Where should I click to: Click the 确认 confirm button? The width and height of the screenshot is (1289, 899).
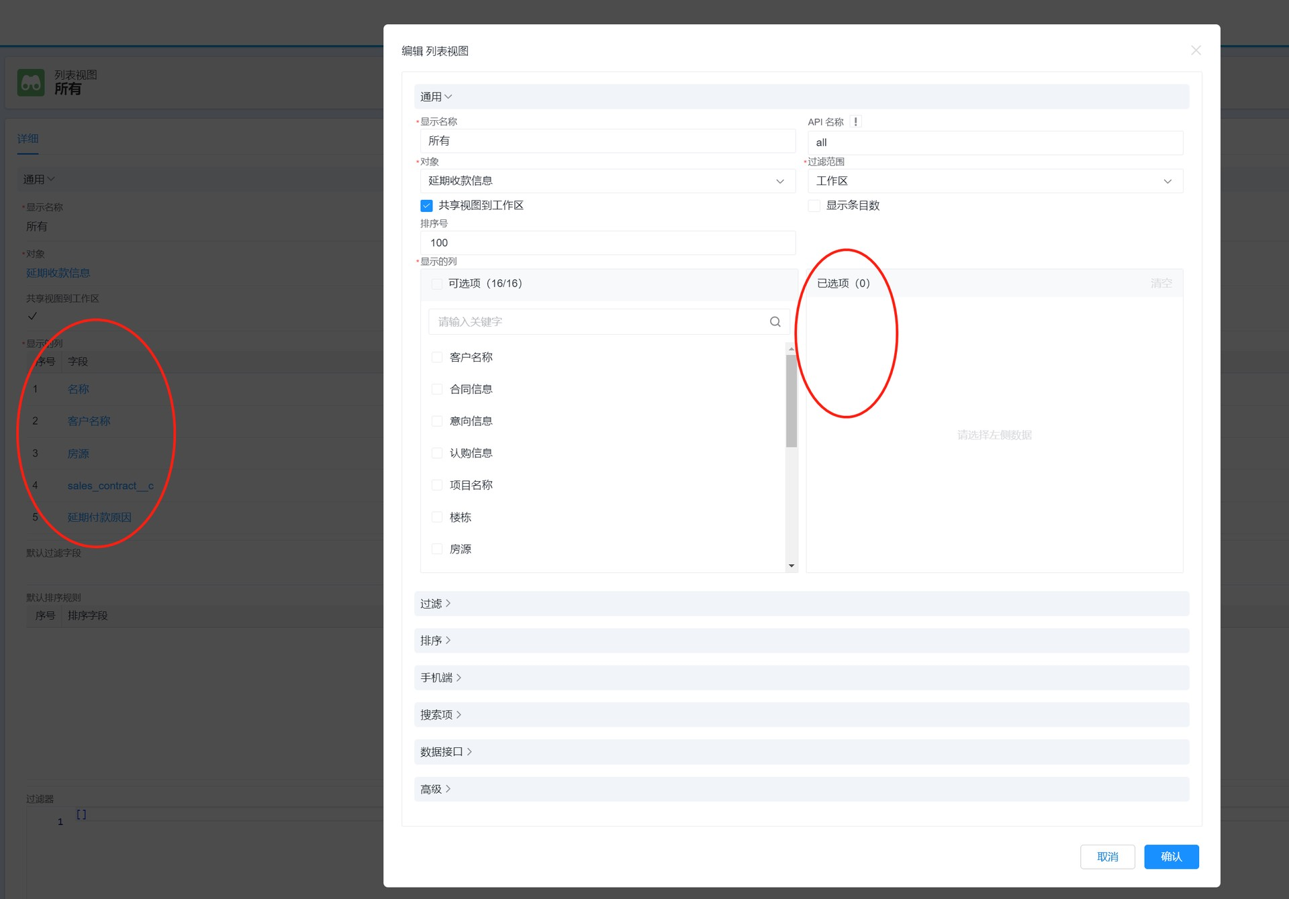click(1171, 857)
